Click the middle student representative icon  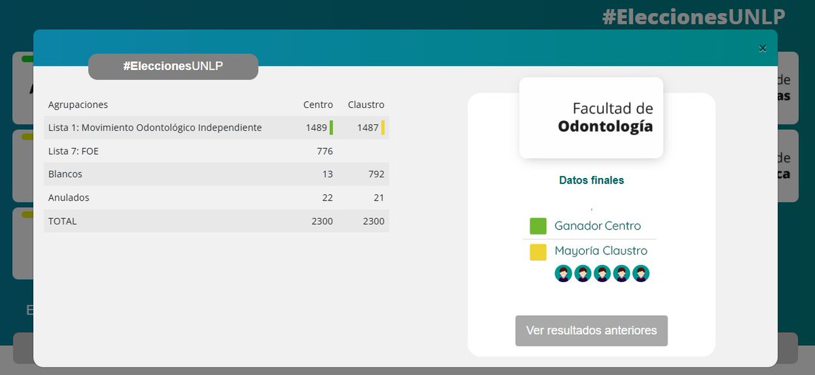tap(602, 274)
